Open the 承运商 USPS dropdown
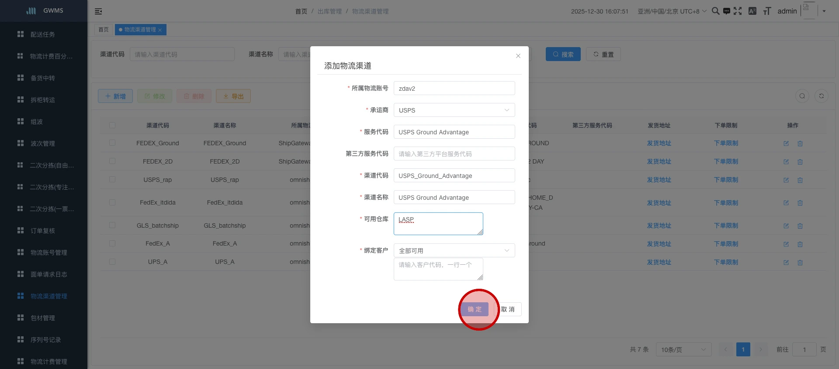This screenshot has height=369, width=839. pos(454,110)
